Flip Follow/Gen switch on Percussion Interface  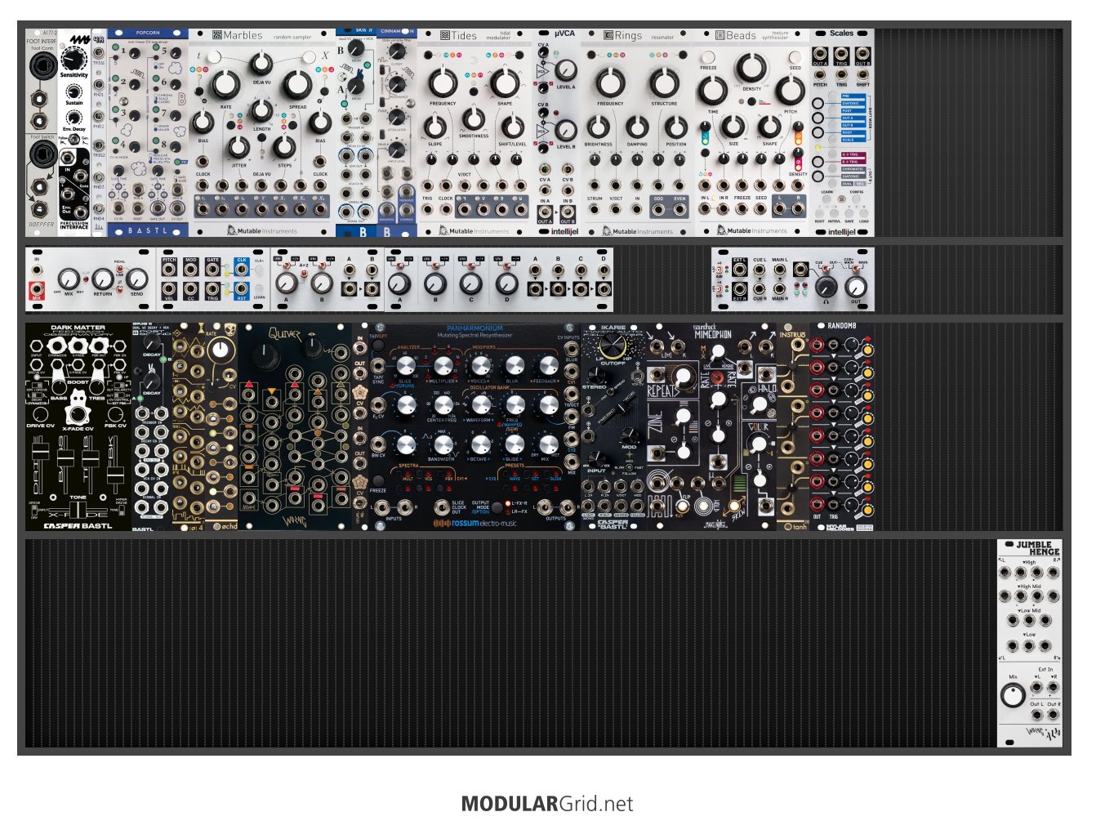point(74,141)
